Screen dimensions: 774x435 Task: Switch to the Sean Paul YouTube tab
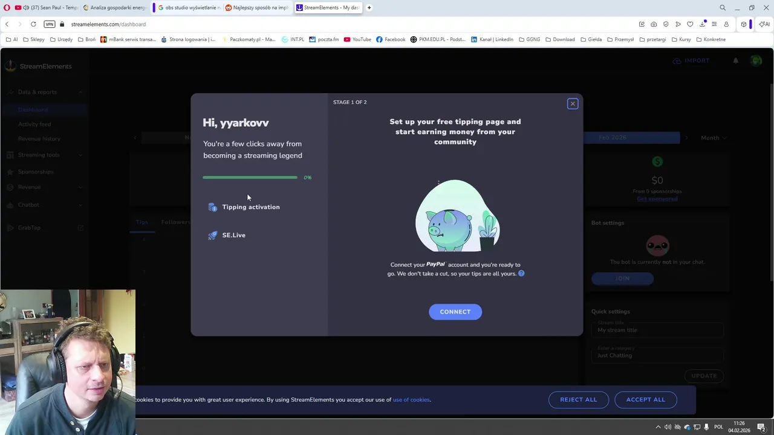coord(47,8)
